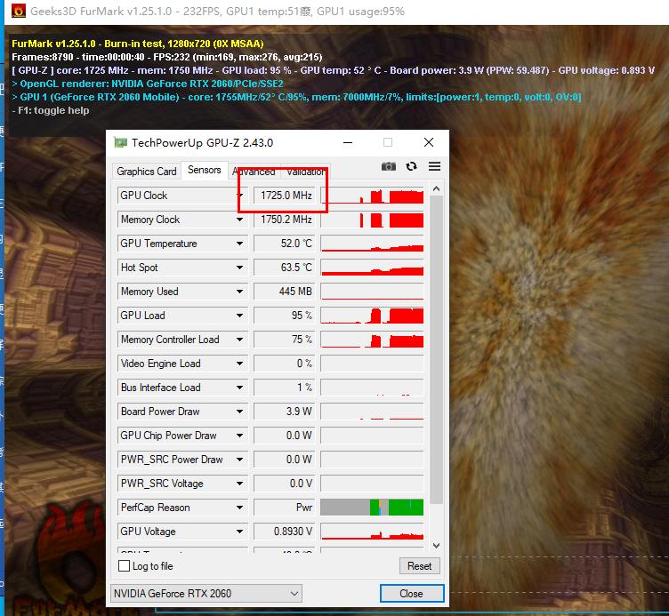
Task: Click the Pwr PerfCap Reason value
Action: click(x=284, y=508)
